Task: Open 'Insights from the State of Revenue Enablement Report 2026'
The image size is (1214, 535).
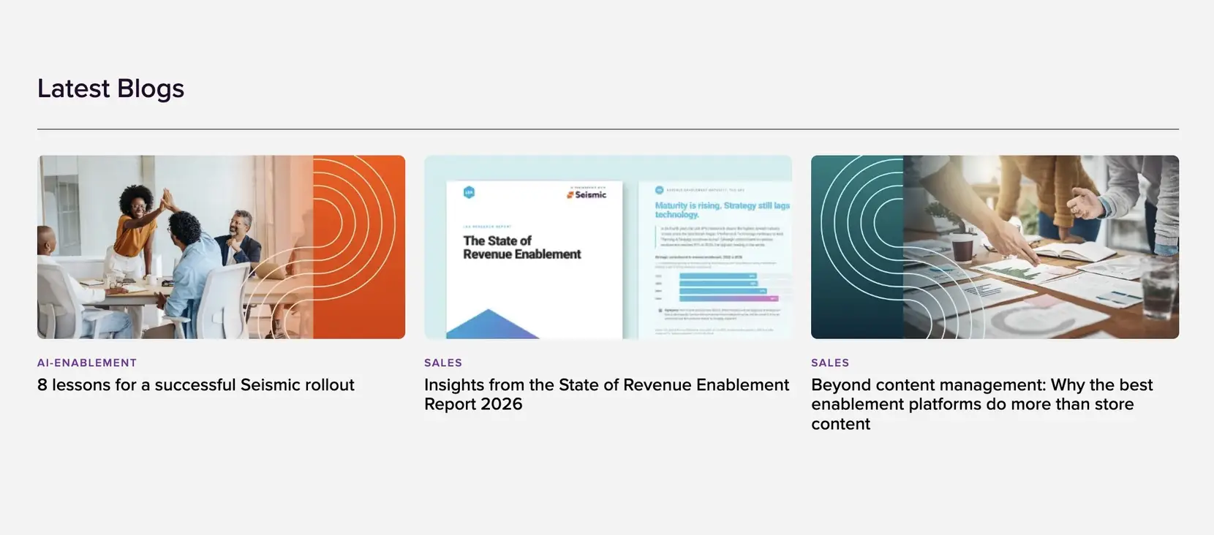Action: point(607,395)
